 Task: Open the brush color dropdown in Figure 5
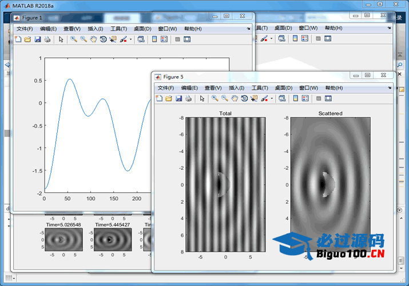[x=272, y=98]
